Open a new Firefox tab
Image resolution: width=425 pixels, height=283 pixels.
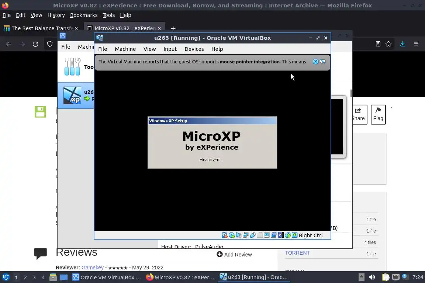(173, 28)
